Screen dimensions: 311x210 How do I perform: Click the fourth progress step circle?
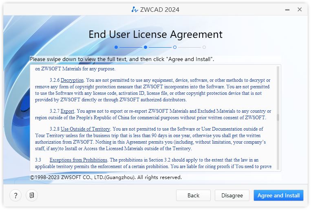click(204, 47)
